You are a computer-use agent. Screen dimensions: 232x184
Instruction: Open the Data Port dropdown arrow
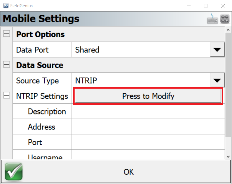pos(217,50)
